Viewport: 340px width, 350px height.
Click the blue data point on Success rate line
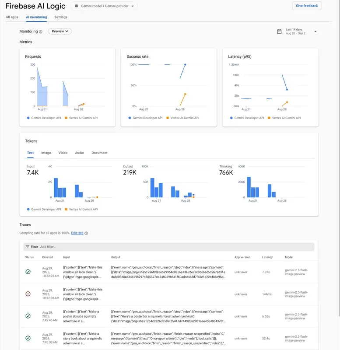pos(185,64)
